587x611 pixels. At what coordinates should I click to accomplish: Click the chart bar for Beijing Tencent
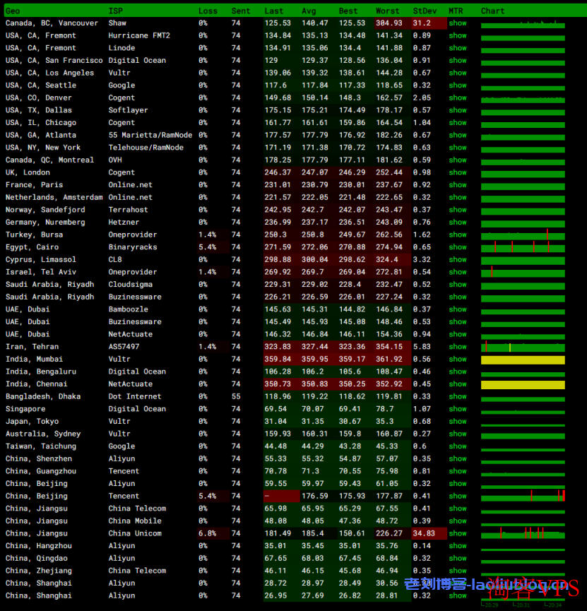click(x=523, y=497)
